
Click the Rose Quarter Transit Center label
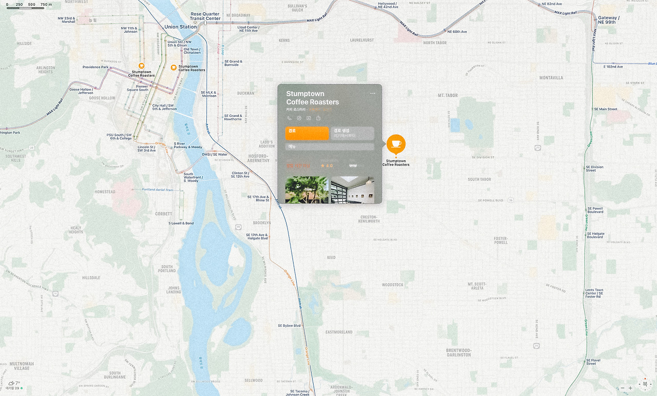[205, 16]
